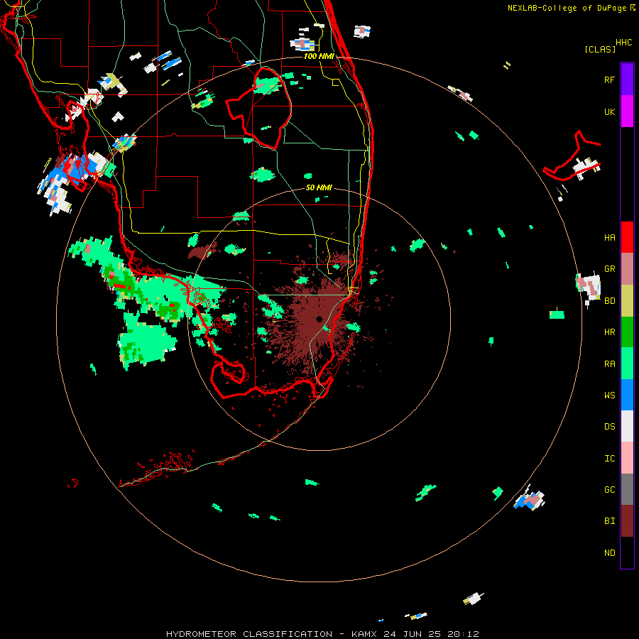639x639 pixels.
Task: Click the RF legend label
Action: click(609, 80)
